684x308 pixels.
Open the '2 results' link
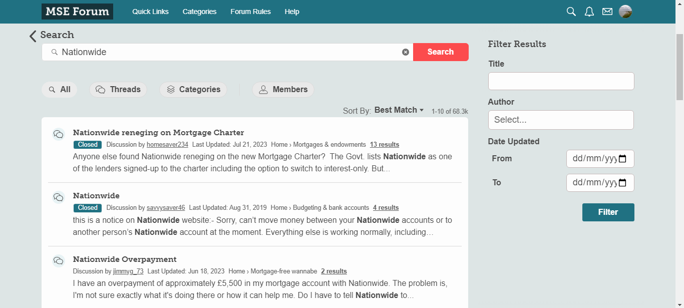coord(334,271)
